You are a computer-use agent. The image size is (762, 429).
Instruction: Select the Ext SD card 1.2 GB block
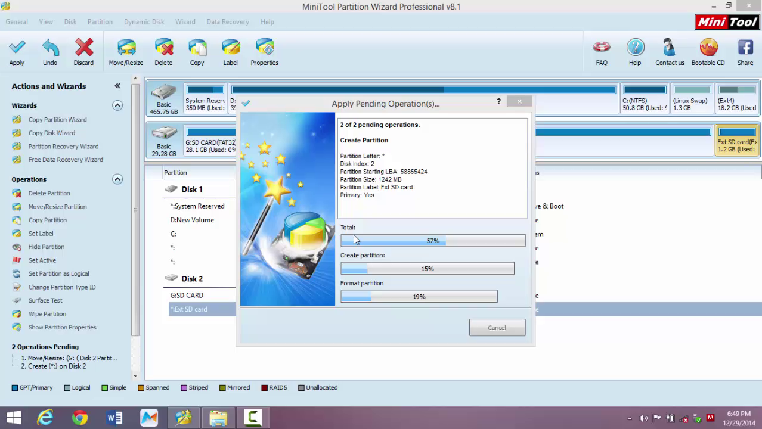737,139
